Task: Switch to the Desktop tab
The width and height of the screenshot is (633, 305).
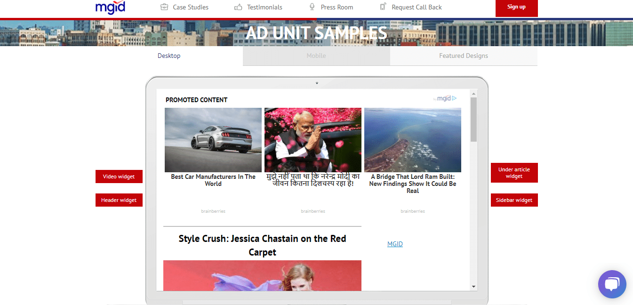Action: pos(169,56)
